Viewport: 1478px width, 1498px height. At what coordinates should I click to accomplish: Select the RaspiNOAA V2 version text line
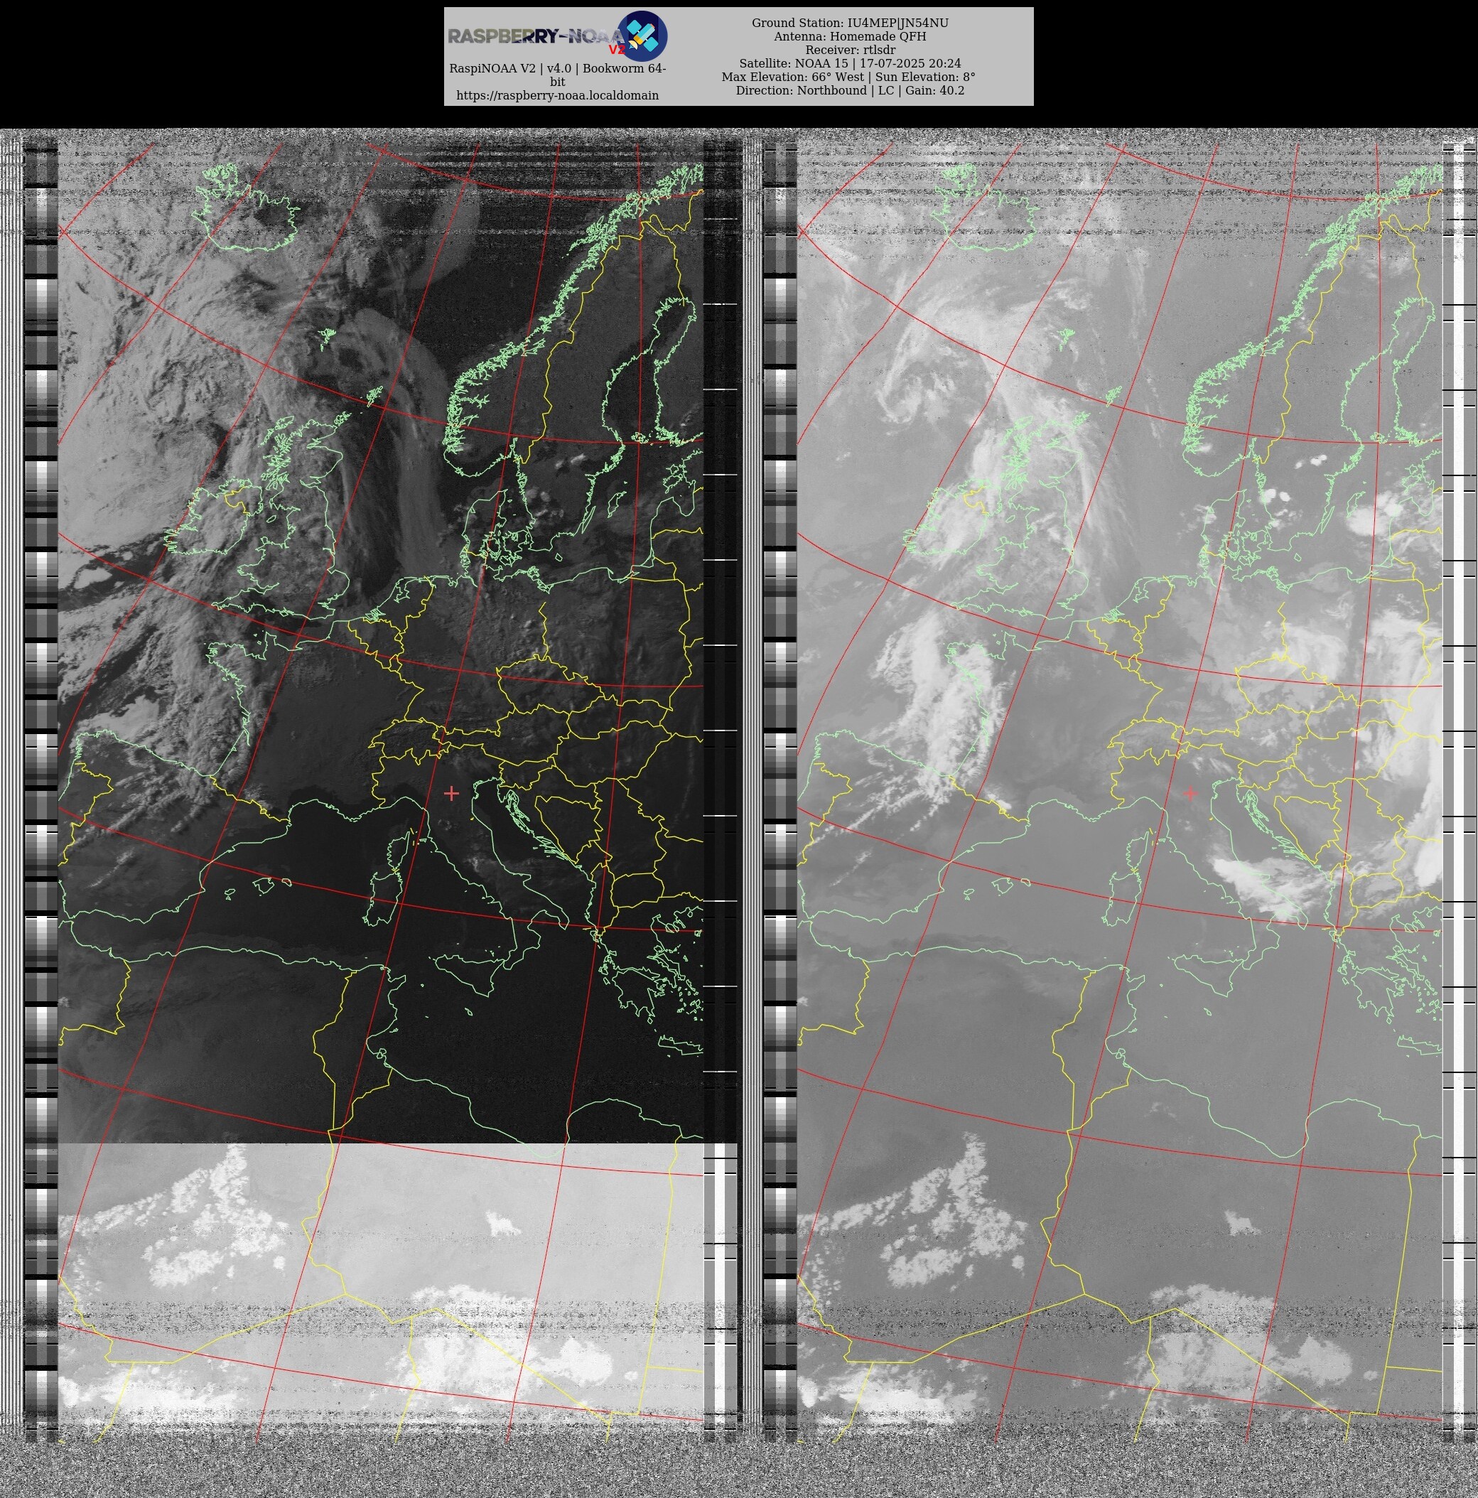tap(557, 75)
